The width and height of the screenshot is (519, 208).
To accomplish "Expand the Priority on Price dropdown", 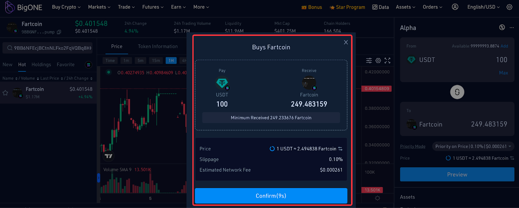I will (473, 147).
